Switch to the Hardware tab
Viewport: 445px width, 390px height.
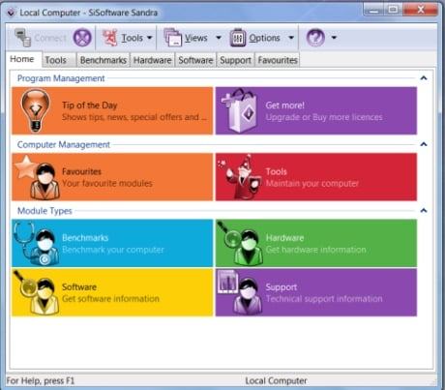click(152, 60)
